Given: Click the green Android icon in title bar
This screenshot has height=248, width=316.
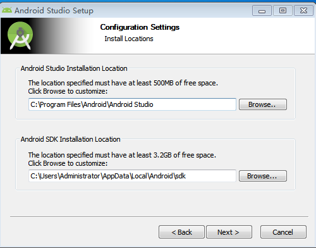Looking at the screenshot, I should tap(7, 10).
